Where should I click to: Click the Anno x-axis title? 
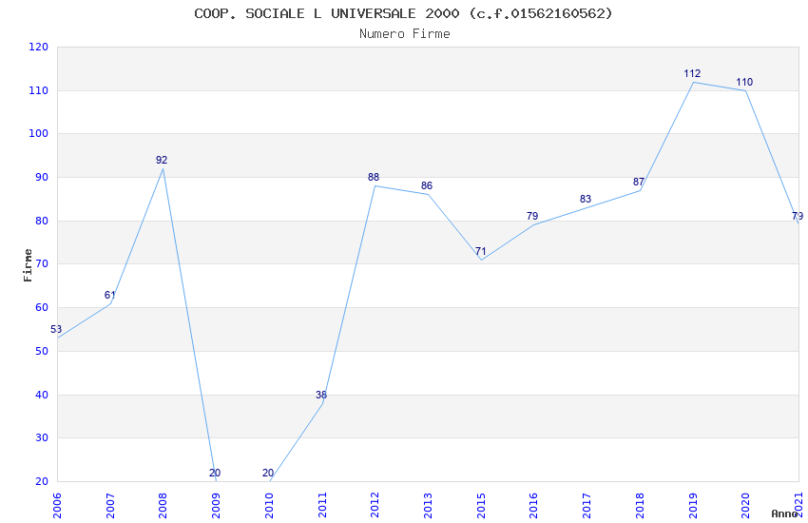click(x=784, y=513)
